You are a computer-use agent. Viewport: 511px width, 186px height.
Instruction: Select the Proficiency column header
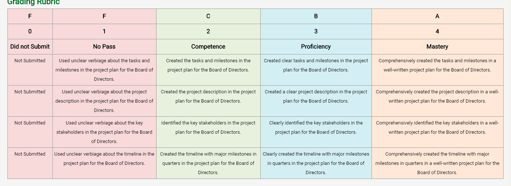click(x=316, y=47)
